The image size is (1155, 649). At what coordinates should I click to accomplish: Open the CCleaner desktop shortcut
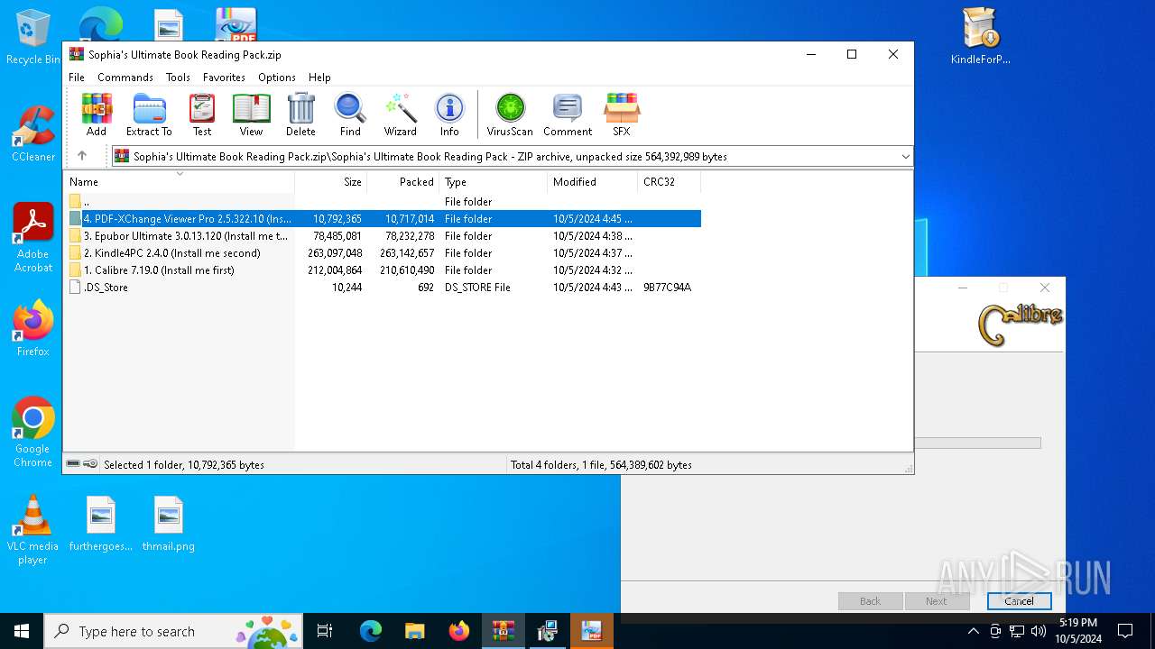(x=33, y=134)
